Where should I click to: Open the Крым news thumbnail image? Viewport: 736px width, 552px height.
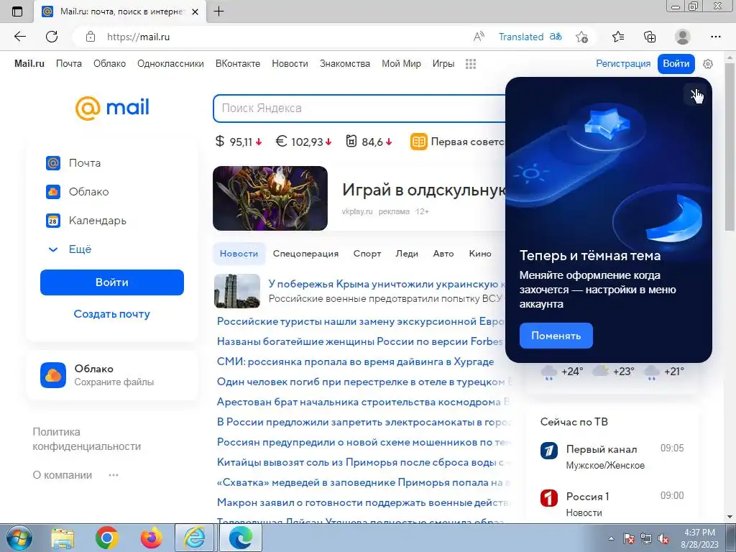(237, 291)
